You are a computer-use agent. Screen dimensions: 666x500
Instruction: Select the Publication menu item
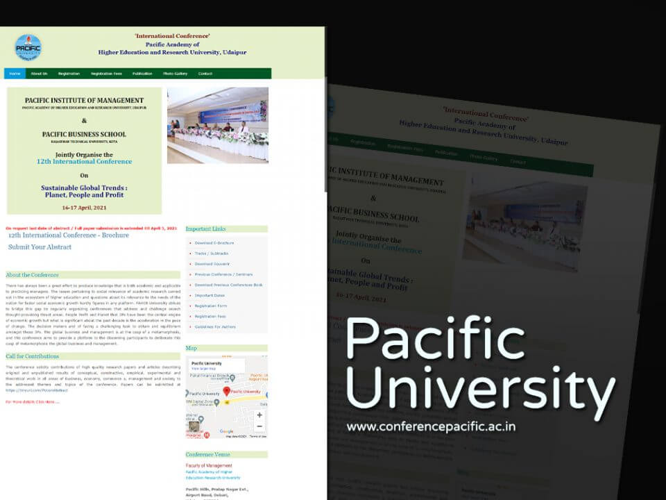click(142, 74)
